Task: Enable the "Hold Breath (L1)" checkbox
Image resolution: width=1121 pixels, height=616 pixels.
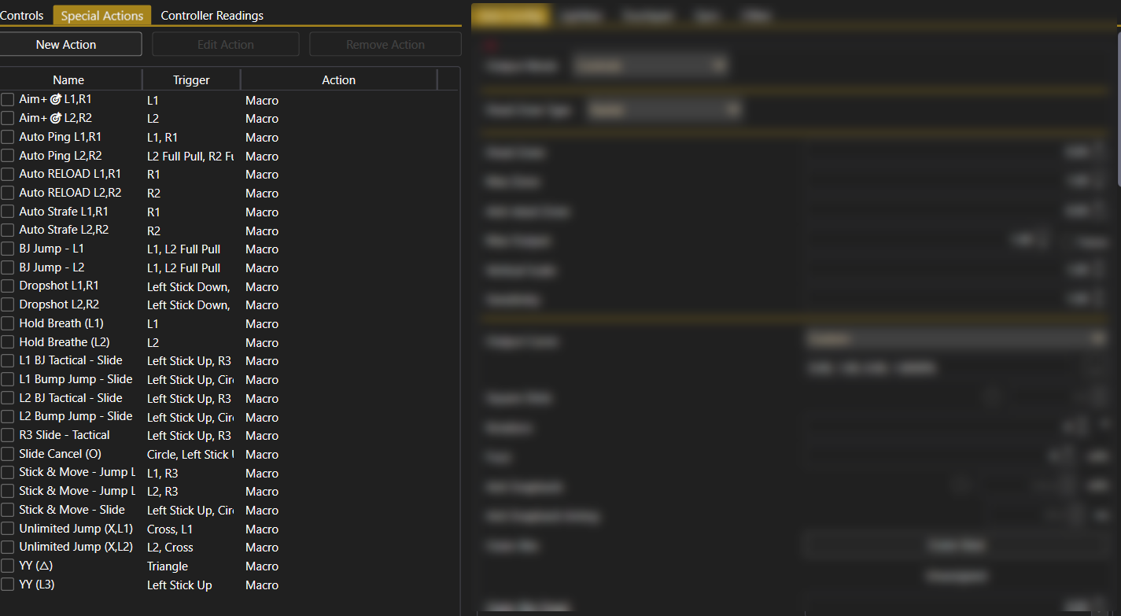Action: point(6,323)
